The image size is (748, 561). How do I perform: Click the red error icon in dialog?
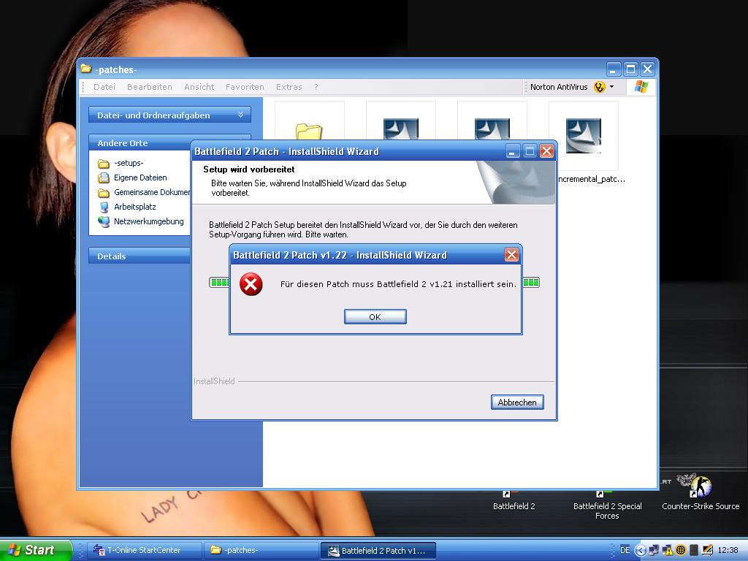[x=251, y=284]
